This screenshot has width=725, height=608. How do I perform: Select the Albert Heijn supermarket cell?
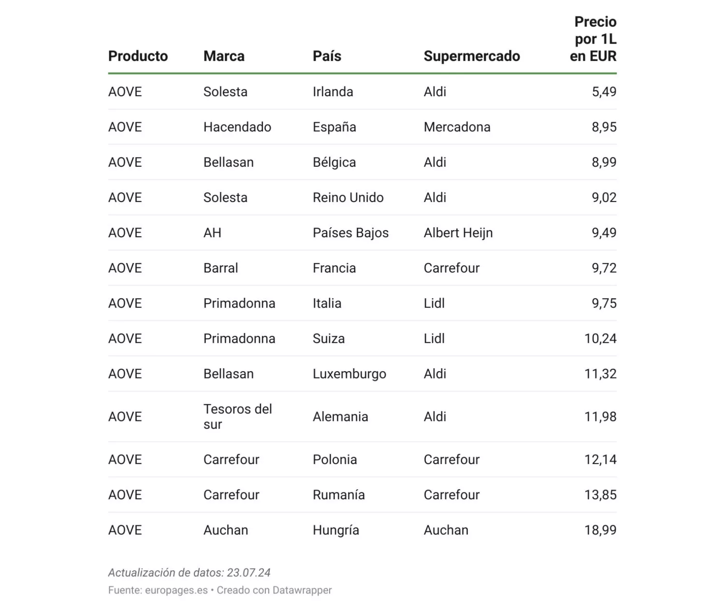tap(458, 233)
